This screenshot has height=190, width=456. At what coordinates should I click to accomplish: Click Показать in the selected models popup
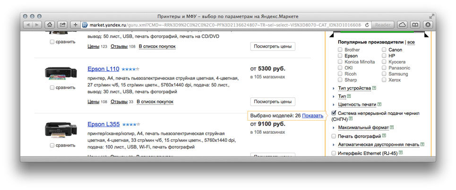[313, 115]
